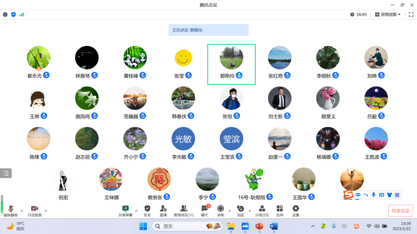
Task: Select participant 郭艳玲's avatar
Action: click(231, 58)
